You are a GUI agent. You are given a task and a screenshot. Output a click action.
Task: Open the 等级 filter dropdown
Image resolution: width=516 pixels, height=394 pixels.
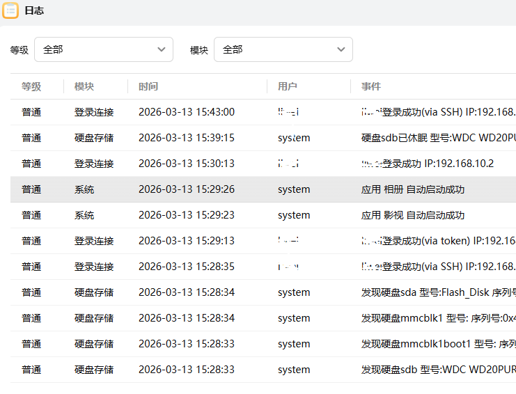click(x=104, y=49)
